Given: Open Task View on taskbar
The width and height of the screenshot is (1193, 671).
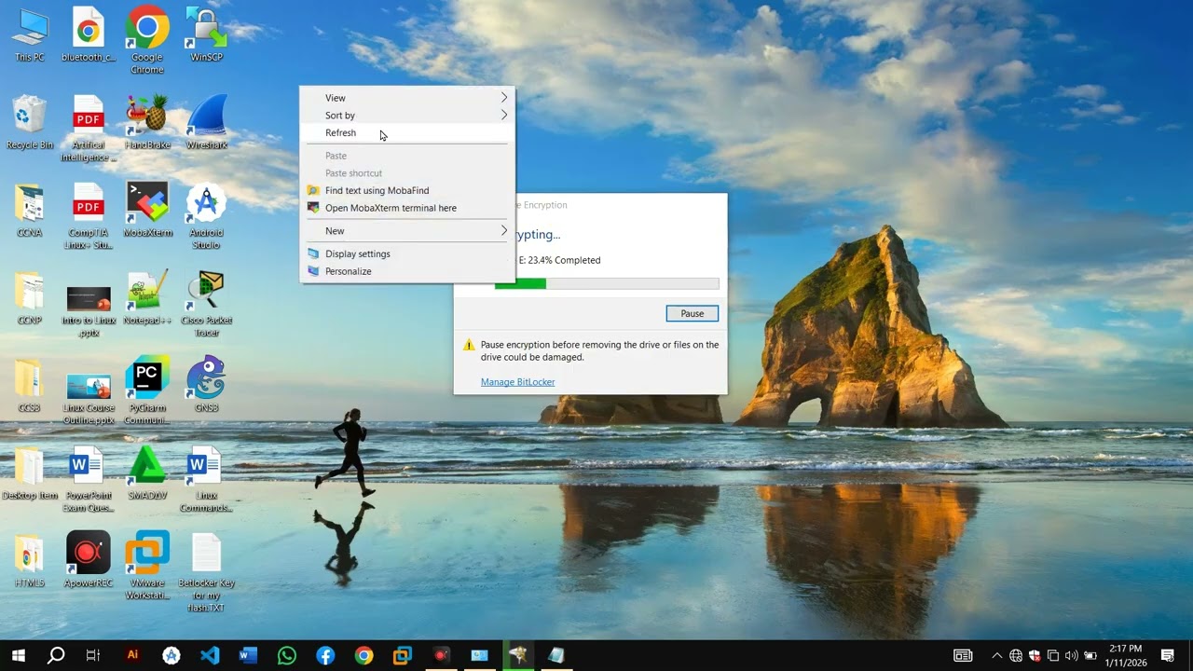Looking at the screenshot, I should tap(93, 655).
